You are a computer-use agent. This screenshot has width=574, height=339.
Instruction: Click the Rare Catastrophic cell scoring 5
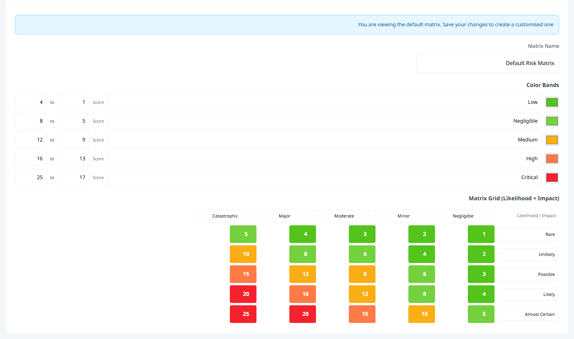point(243,234)
